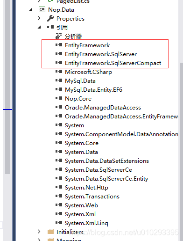Select the System.Data.SqlServerCe.Entity reference

pyautogui.click(x=106, y=179)
